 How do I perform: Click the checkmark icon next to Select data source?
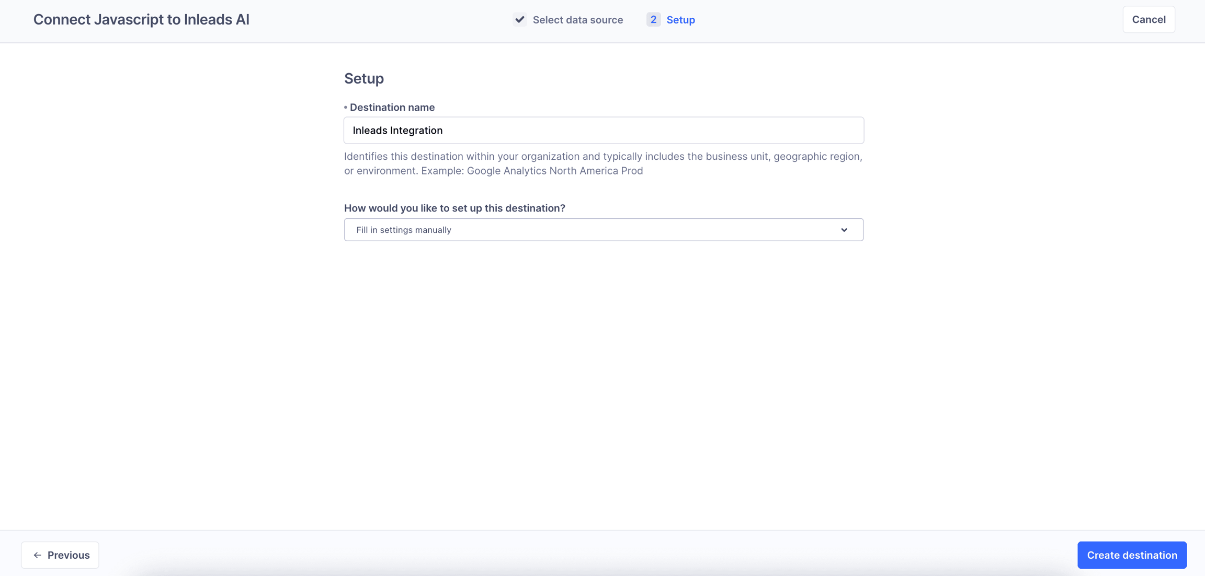point(519,20)
